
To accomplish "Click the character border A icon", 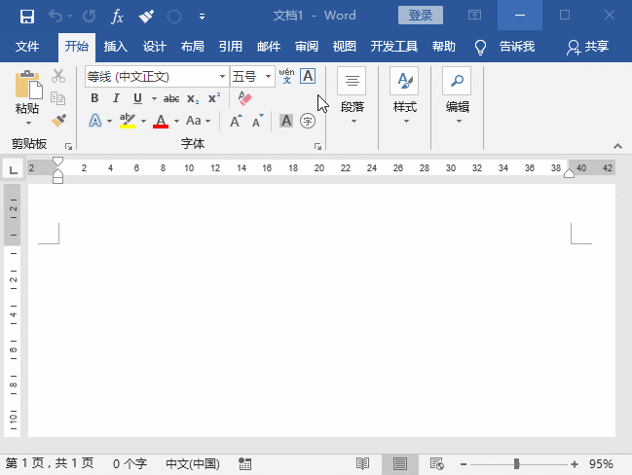I will (308, 76).
